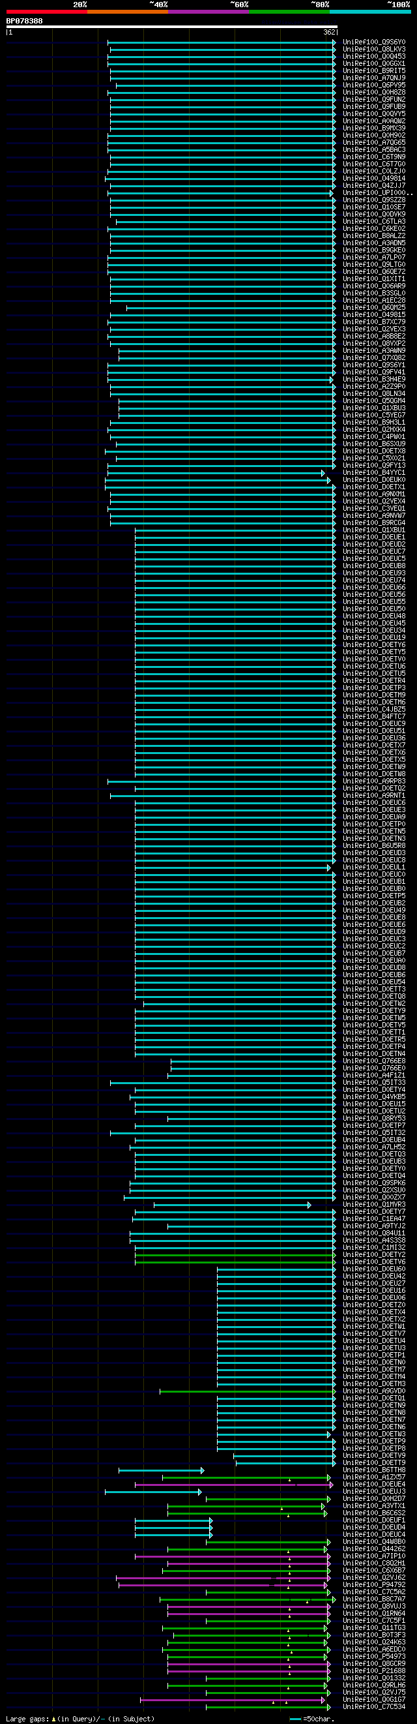Click the UniRef100_Q0G1G7 label
Viewport: 417px width, 1724px height.
click(374, 1700)
